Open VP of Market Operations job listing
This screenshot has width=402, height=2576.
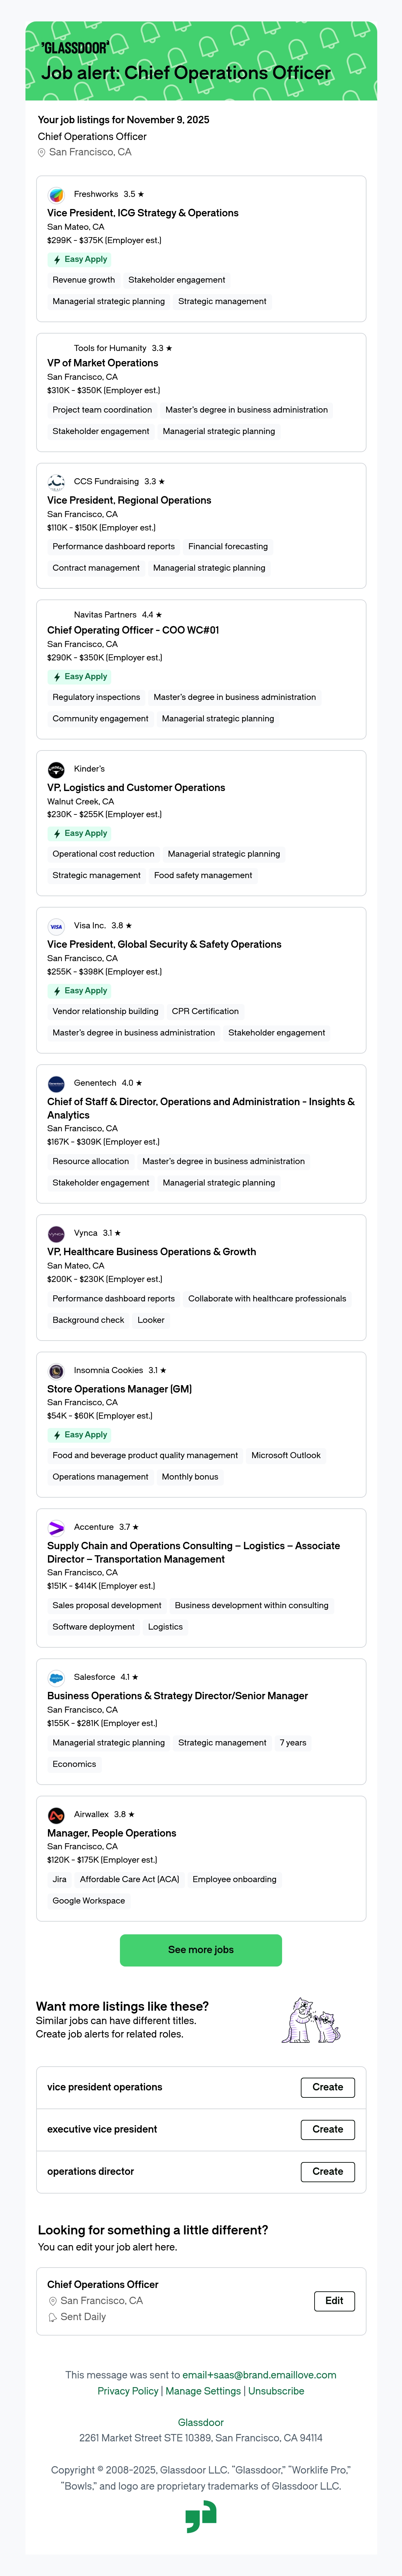[x=103, y=363]
